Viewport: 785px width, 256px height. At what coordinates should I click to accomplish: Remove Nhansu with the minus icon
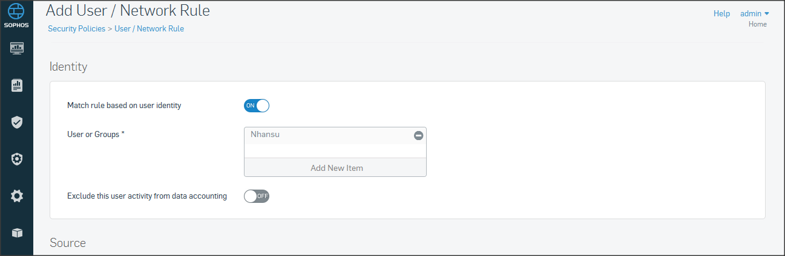(x=418, y=136)
